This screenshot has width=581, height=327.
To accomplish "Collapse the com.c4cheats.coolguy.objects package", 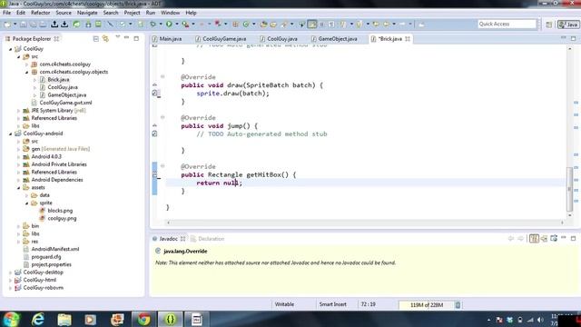I will click(x=26, y=72).
